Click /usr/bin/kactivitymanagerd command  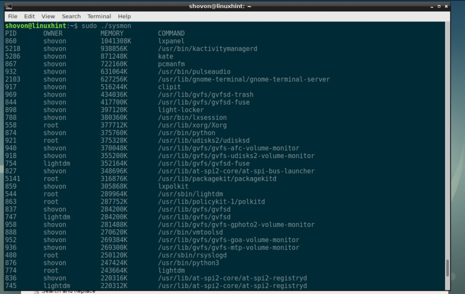tap(208, 49)
